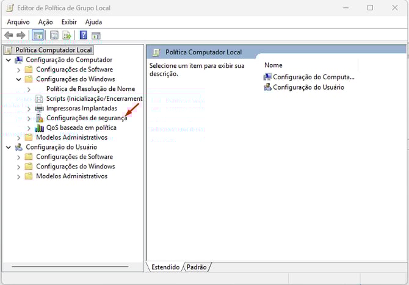Open the Arquivo menu
409x285 pixels.
[x=18, y=22]
